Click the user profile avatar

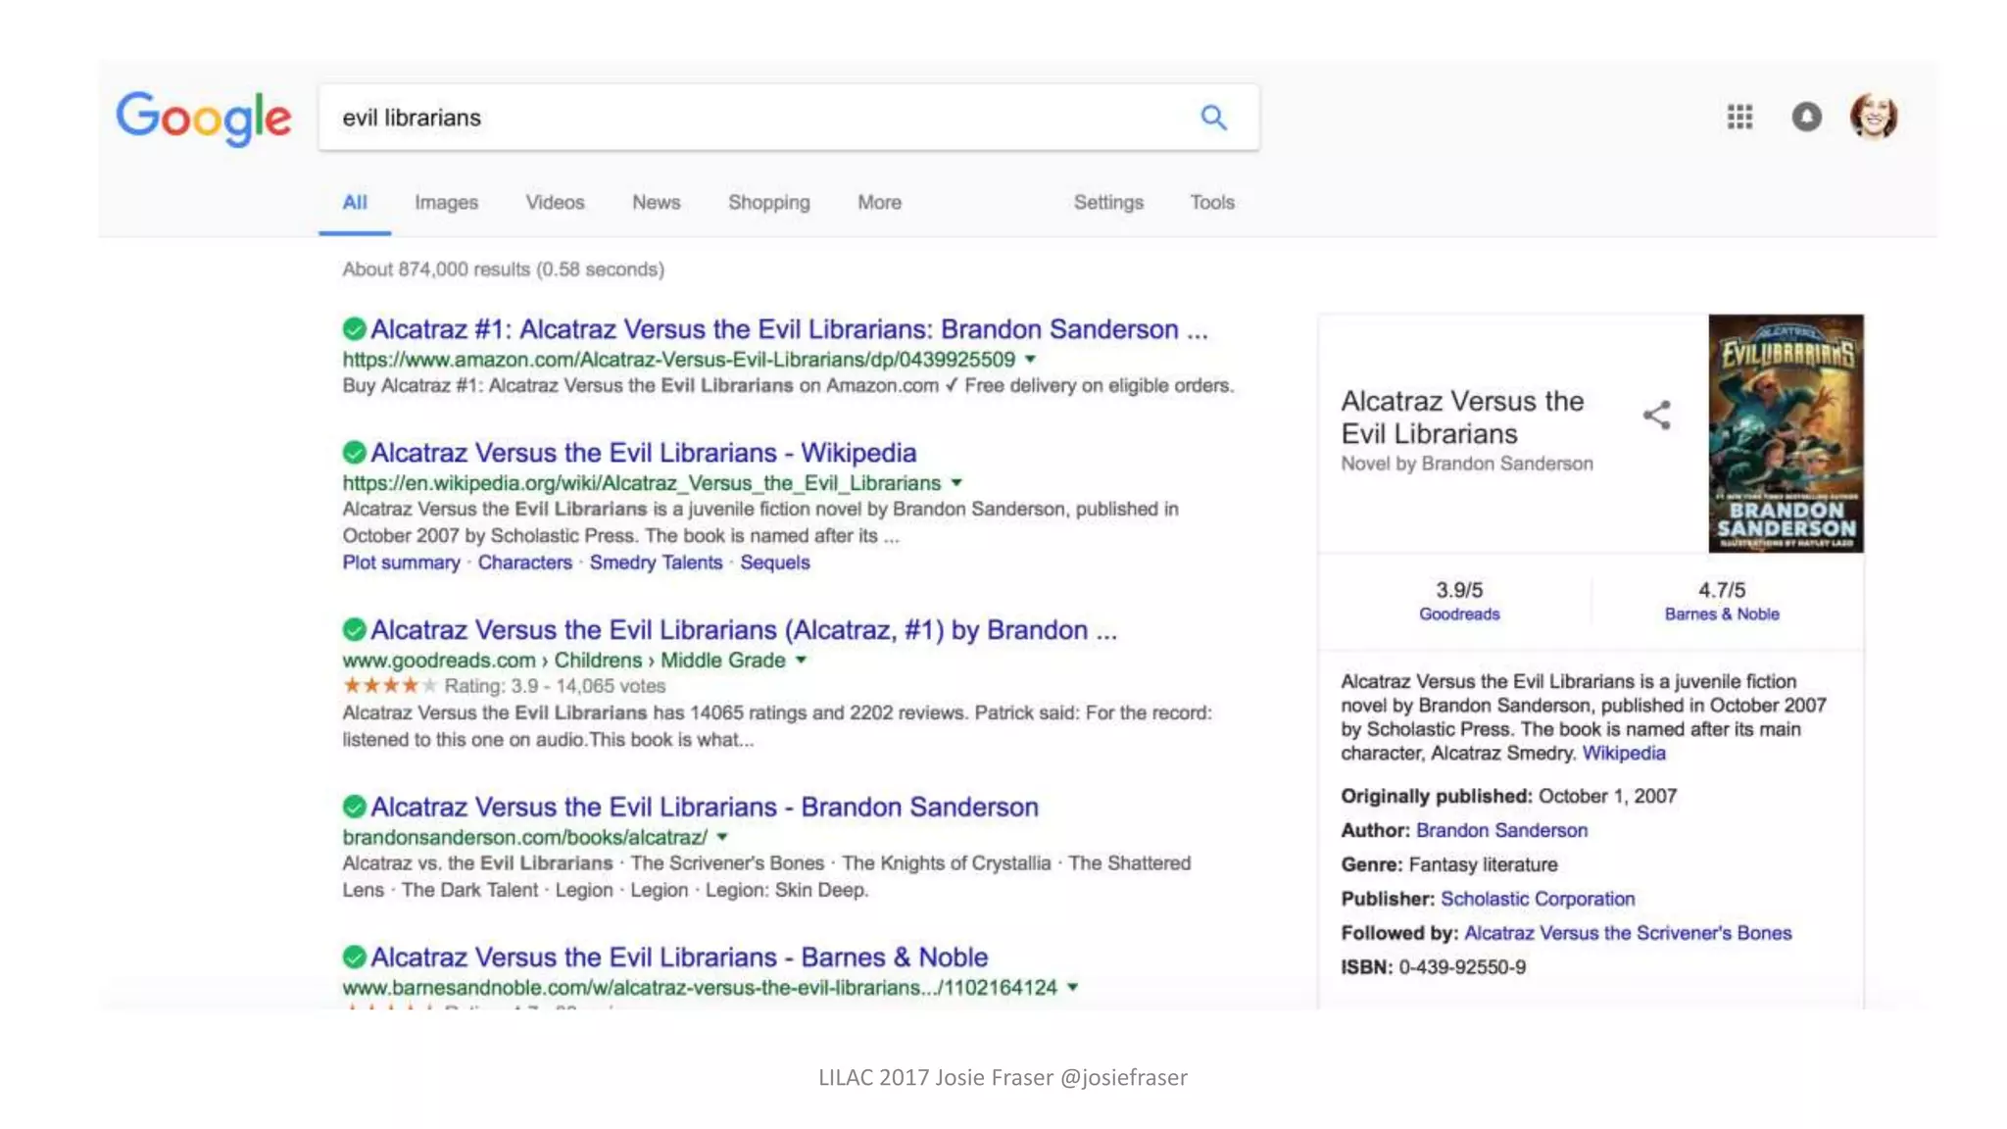click(x=1873, y=118)
